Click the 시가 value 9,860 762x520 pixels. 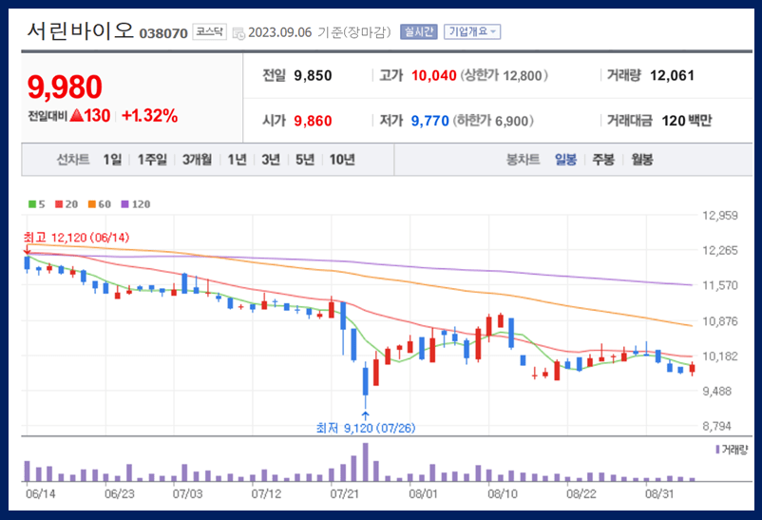click(x=313, y=121)
